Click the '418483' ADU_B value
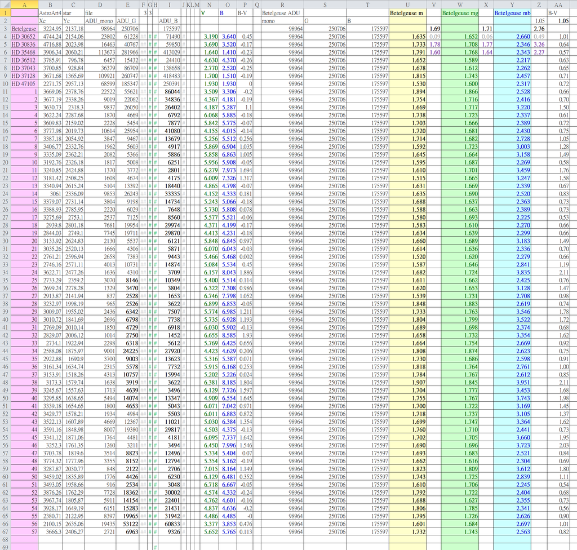Viewport: 577px width, 550px height. coord(169,76)
